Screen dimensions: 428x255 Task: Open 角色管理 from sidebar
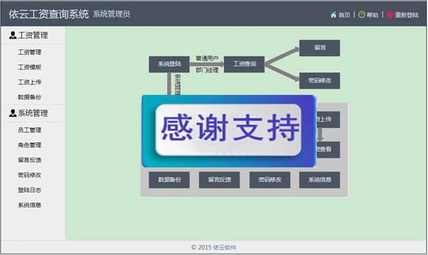30,145
